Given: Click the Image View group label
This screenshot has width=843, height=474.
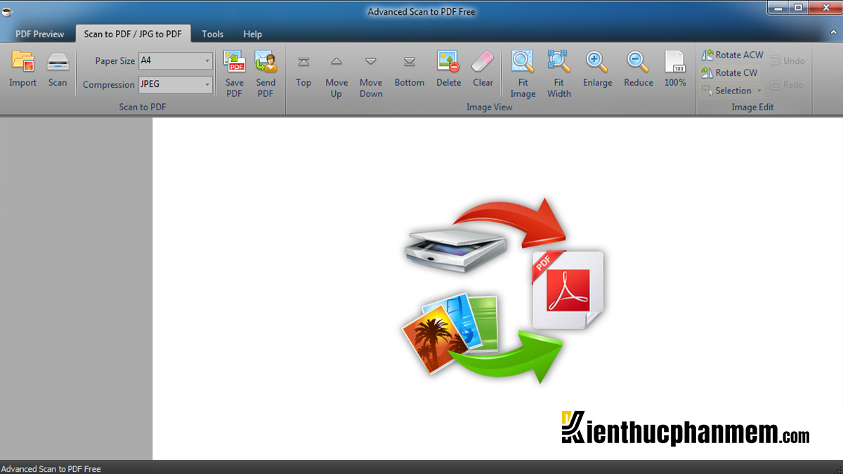Looking at the screenshot, I should pos(490,107).
